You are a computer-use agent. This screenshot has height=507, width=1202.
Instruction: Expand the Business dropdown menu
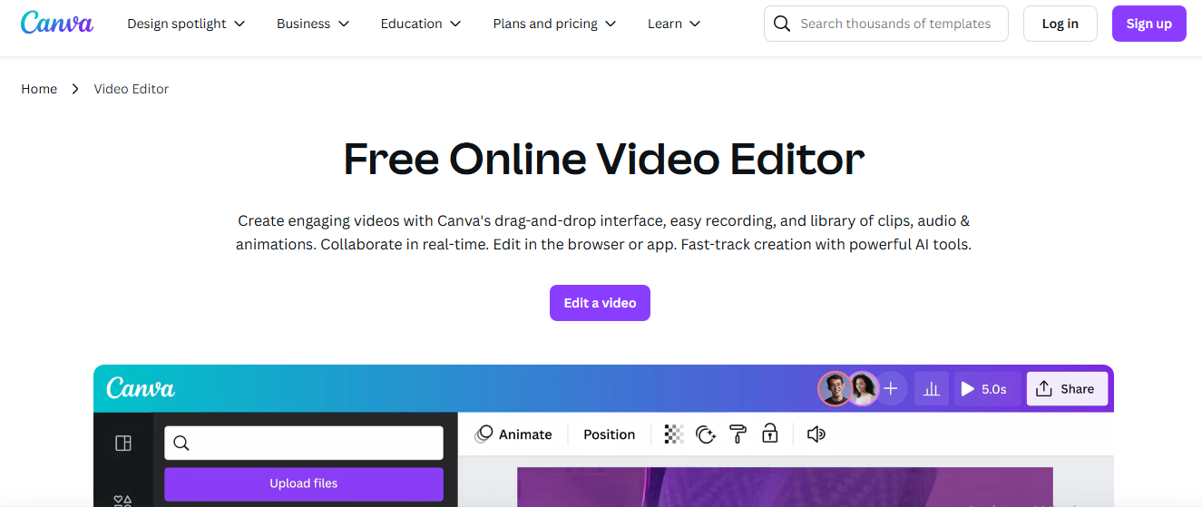click(313, 24)
